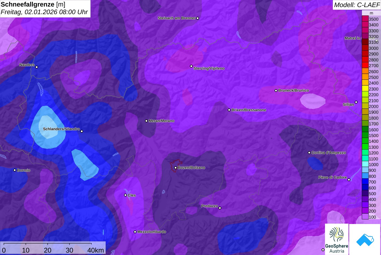Click the Bozen/Bolzano city marker dot
Viewport: 381px width, 255px height.
point(176,168)
